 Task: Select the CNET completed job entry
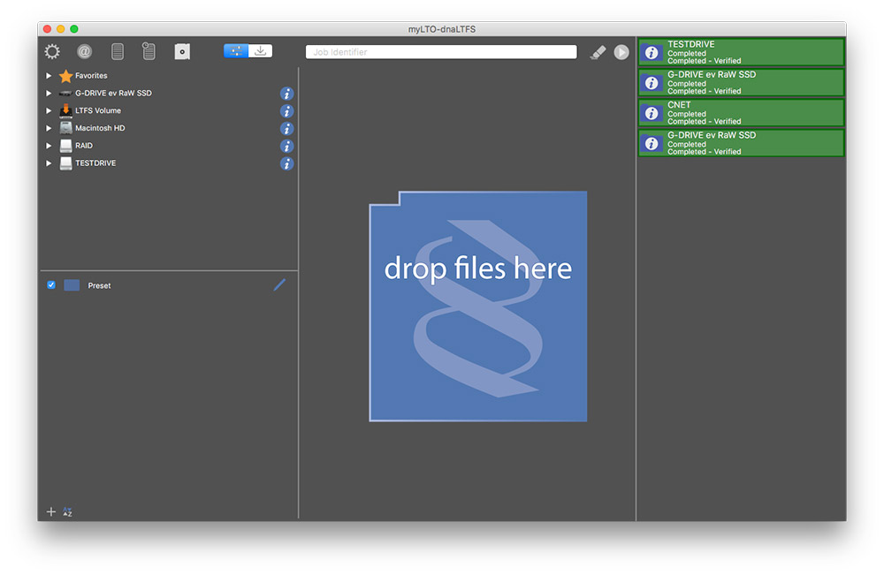[742, 113]
